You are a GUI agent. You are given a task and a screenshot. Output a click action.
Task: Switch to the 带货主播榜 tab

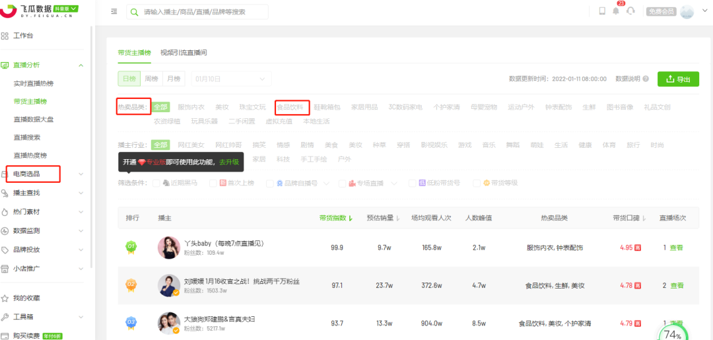(x=134, y=53)
